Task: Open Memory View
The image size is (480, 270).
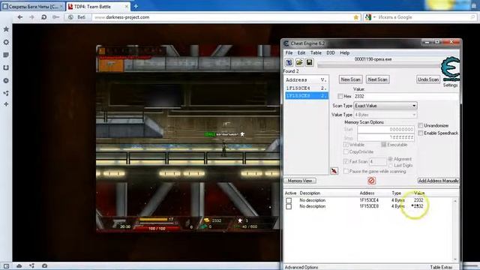Action: pyautogui.click(x=300, y=181)
